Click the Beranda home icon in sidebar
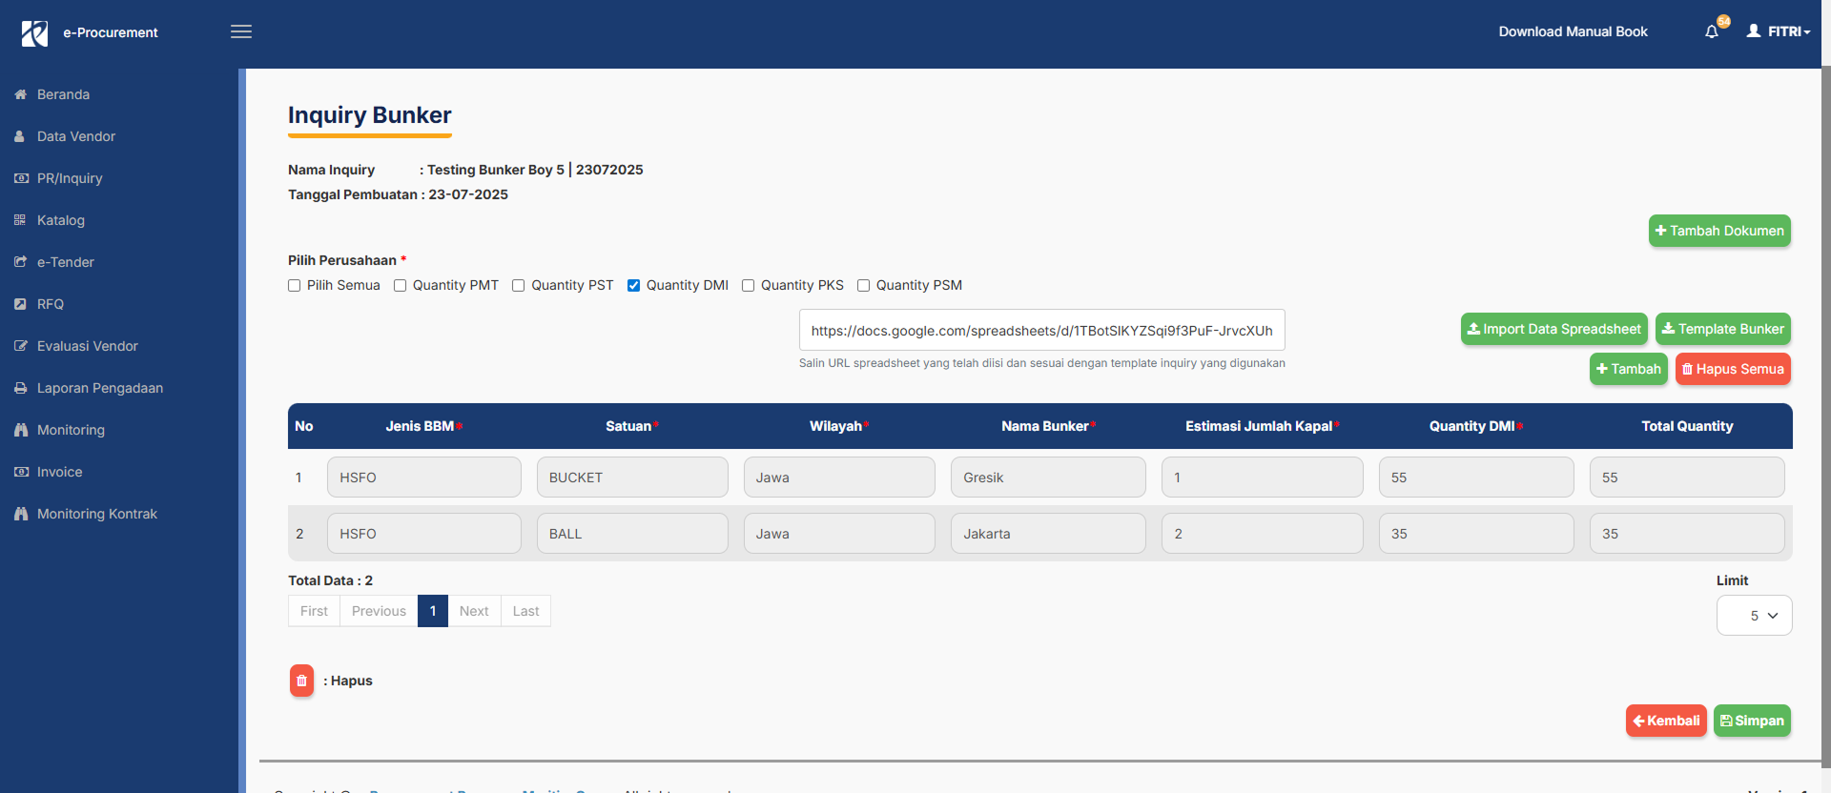Image resolution: width=1831 pixels, height=793 pixels. pyautogui.click(x=20, y=94)
